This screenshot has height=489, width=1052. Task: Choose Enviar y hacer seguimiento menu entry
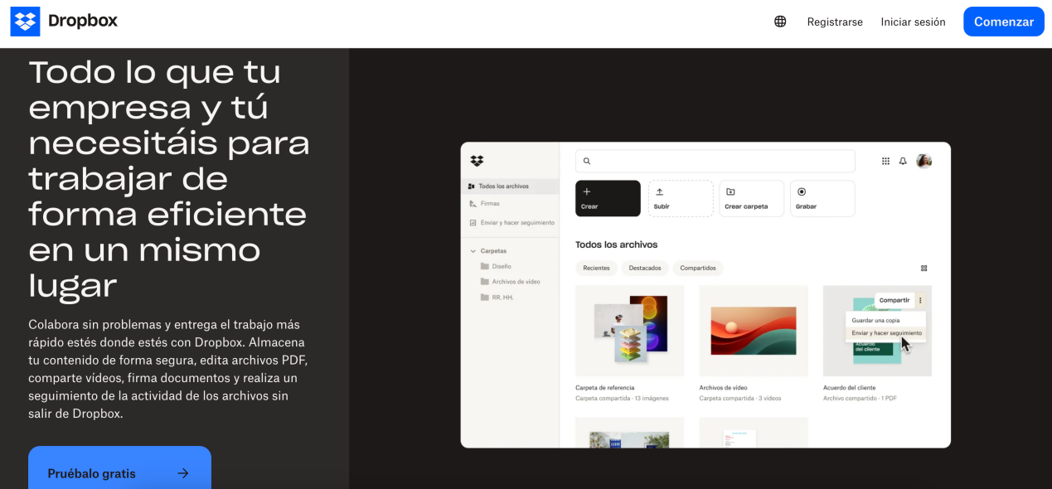[886, 332]
